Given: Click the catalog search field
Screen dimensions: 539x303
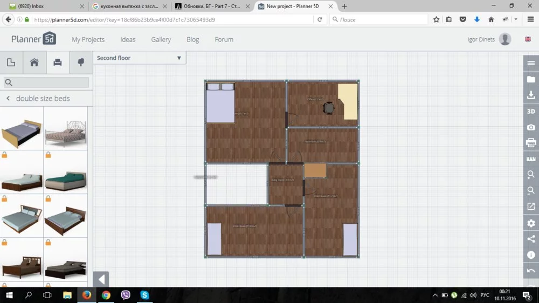Looking at the screenshot, I should pos(46,82).
